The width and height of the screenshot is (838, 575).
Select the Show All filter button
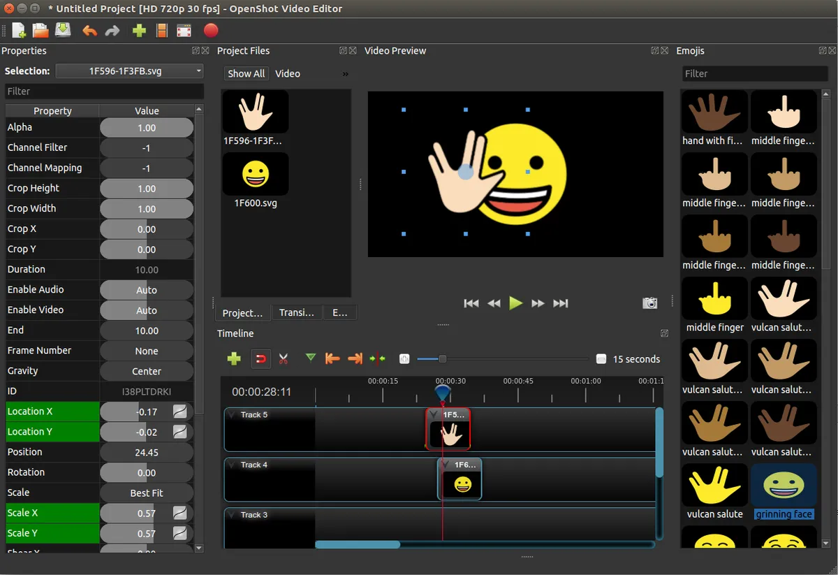tap(246, 73)
